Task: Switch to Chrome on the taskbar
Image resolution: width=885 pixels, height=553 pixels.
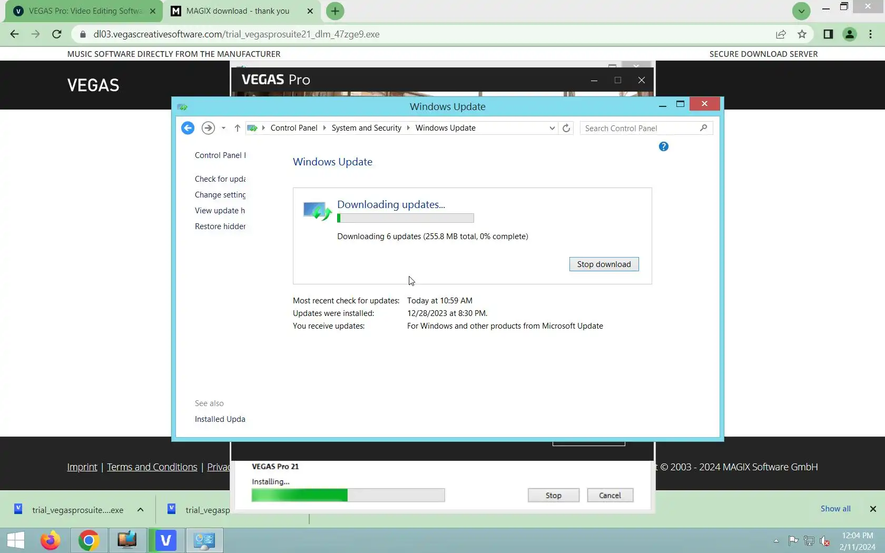Action: click(x=88, y=540)
